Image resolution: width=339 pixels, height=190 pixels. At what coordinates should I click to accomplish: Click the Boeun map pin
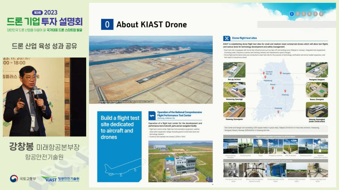click(x=273, y=88)
